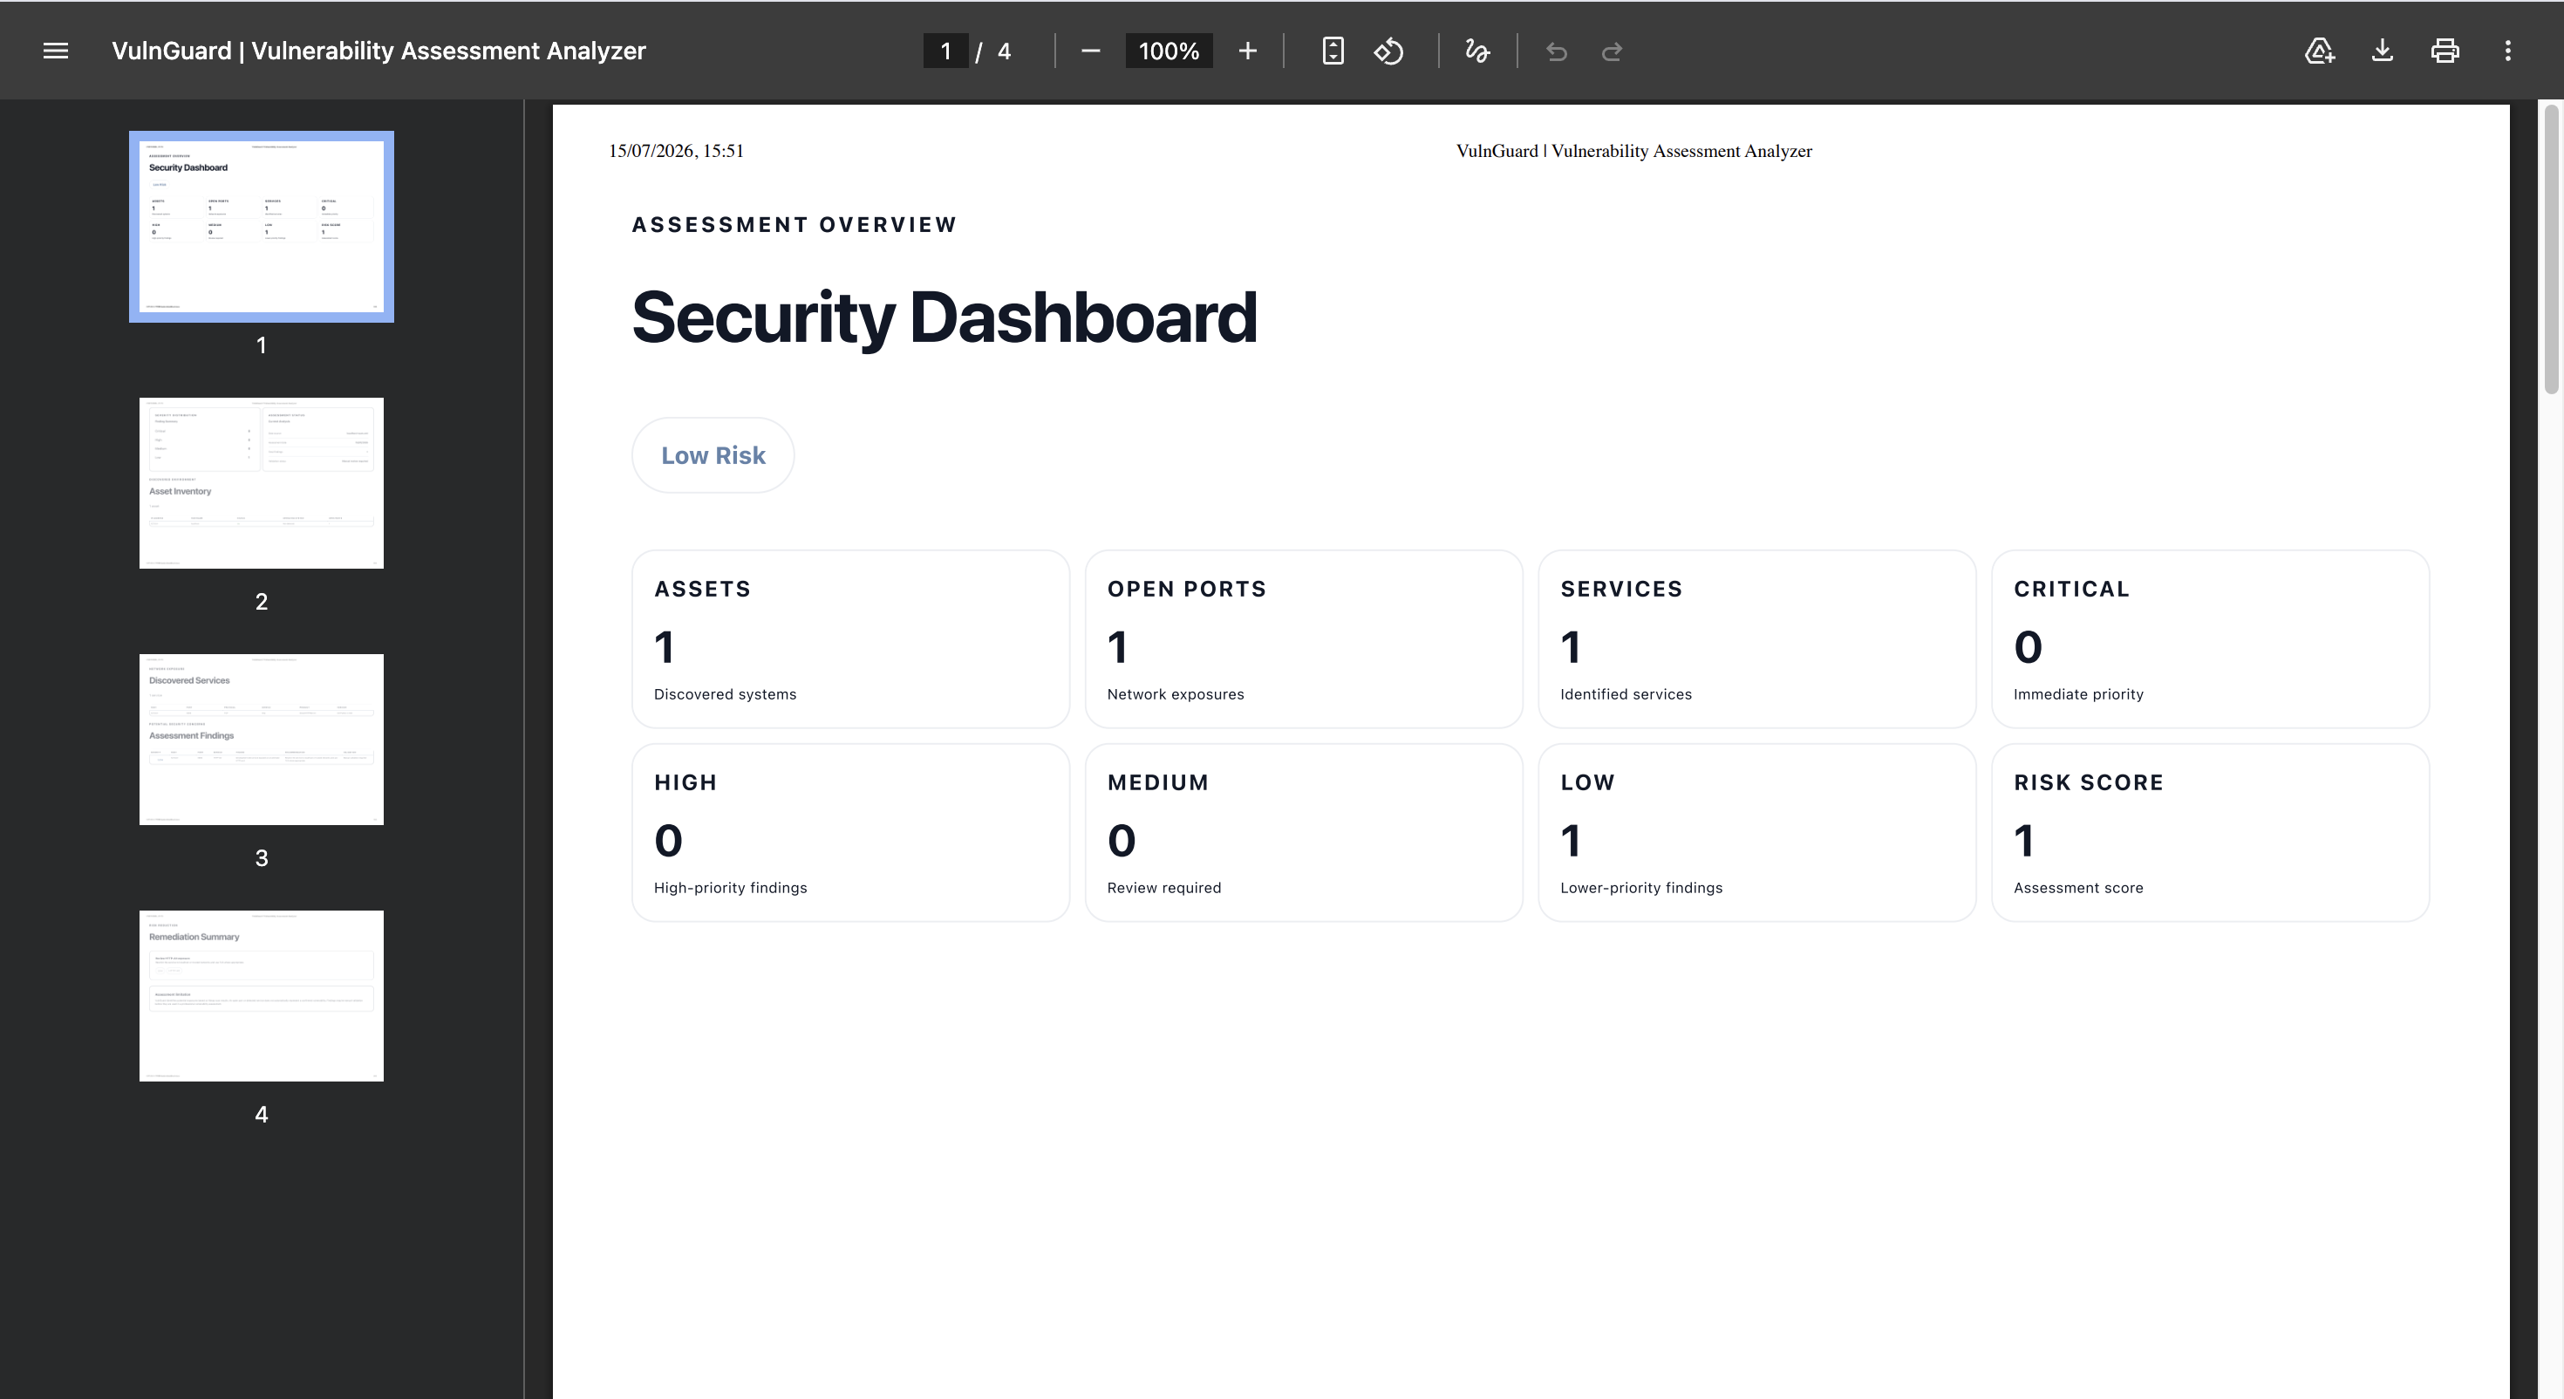
Task: Click the ASSETS card label
Action: pos(703,589)
